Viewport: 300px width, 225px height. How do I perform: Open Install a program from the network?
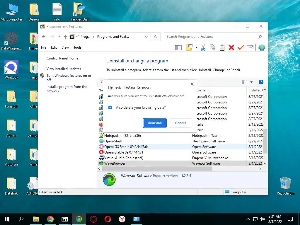coord(67,89)
